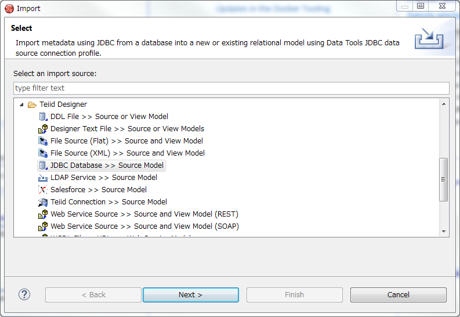460x317 pixels.
Task: Click the File Source (XML) icon
Action: click(43, 153)
